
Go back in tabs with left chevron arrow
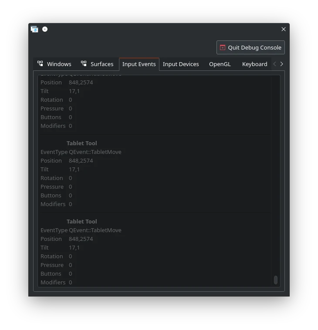click(x=274, y=64)
